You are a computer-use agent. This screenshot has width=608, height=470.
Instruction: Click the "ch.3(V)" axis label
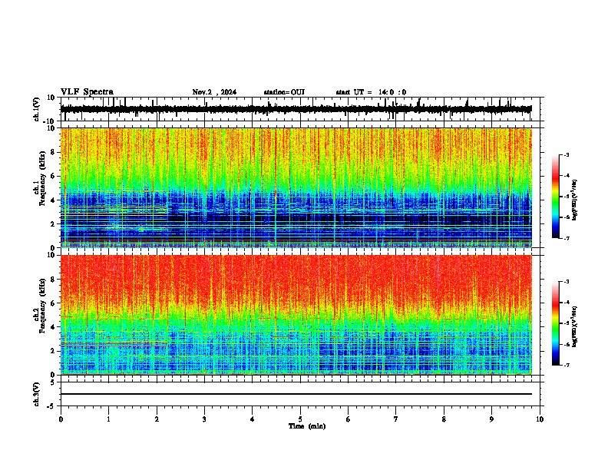click(x=37, y=394)
